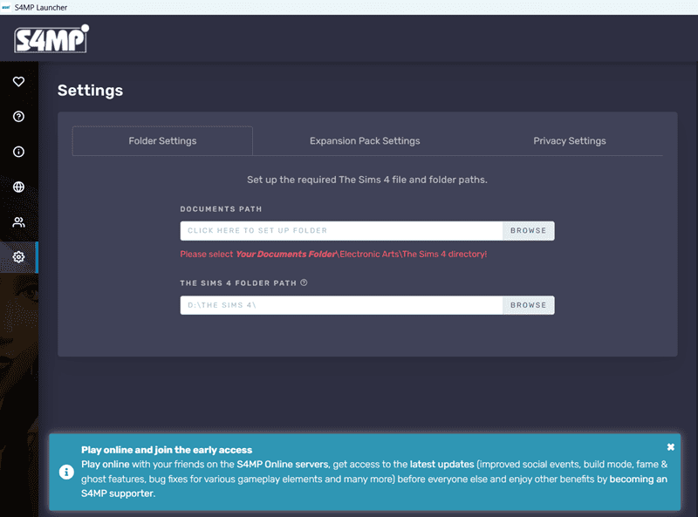The width and height of the screenshot is (698, 517).
Task: Click the 'DOCUMENTS PATH' label
Action: coord(222,209)
